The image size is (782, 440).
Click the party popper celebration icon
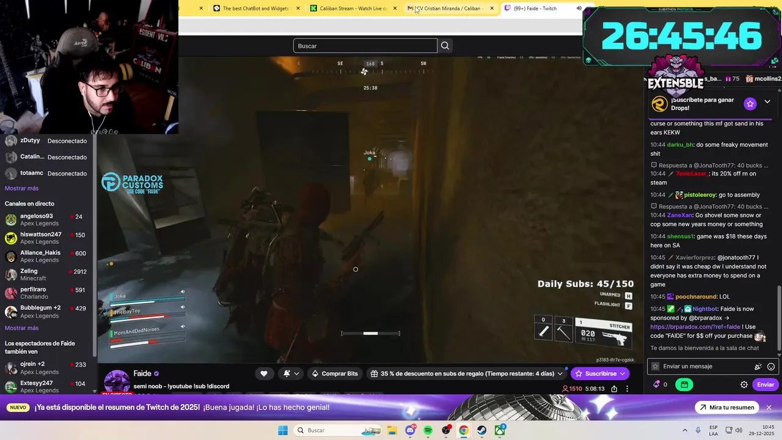click(x=758, y=367)
